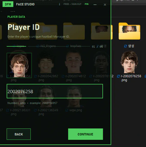Click the example ID 2002156957 hint

coord(50,103)
